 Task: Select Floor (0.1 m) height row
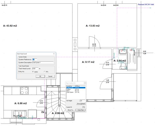pos(76,91)
